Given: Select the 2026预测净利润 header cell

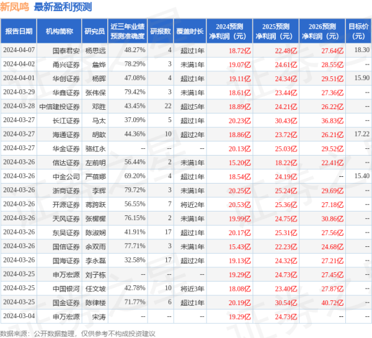Looking at the screenshot, I should [x=322, y=31].
